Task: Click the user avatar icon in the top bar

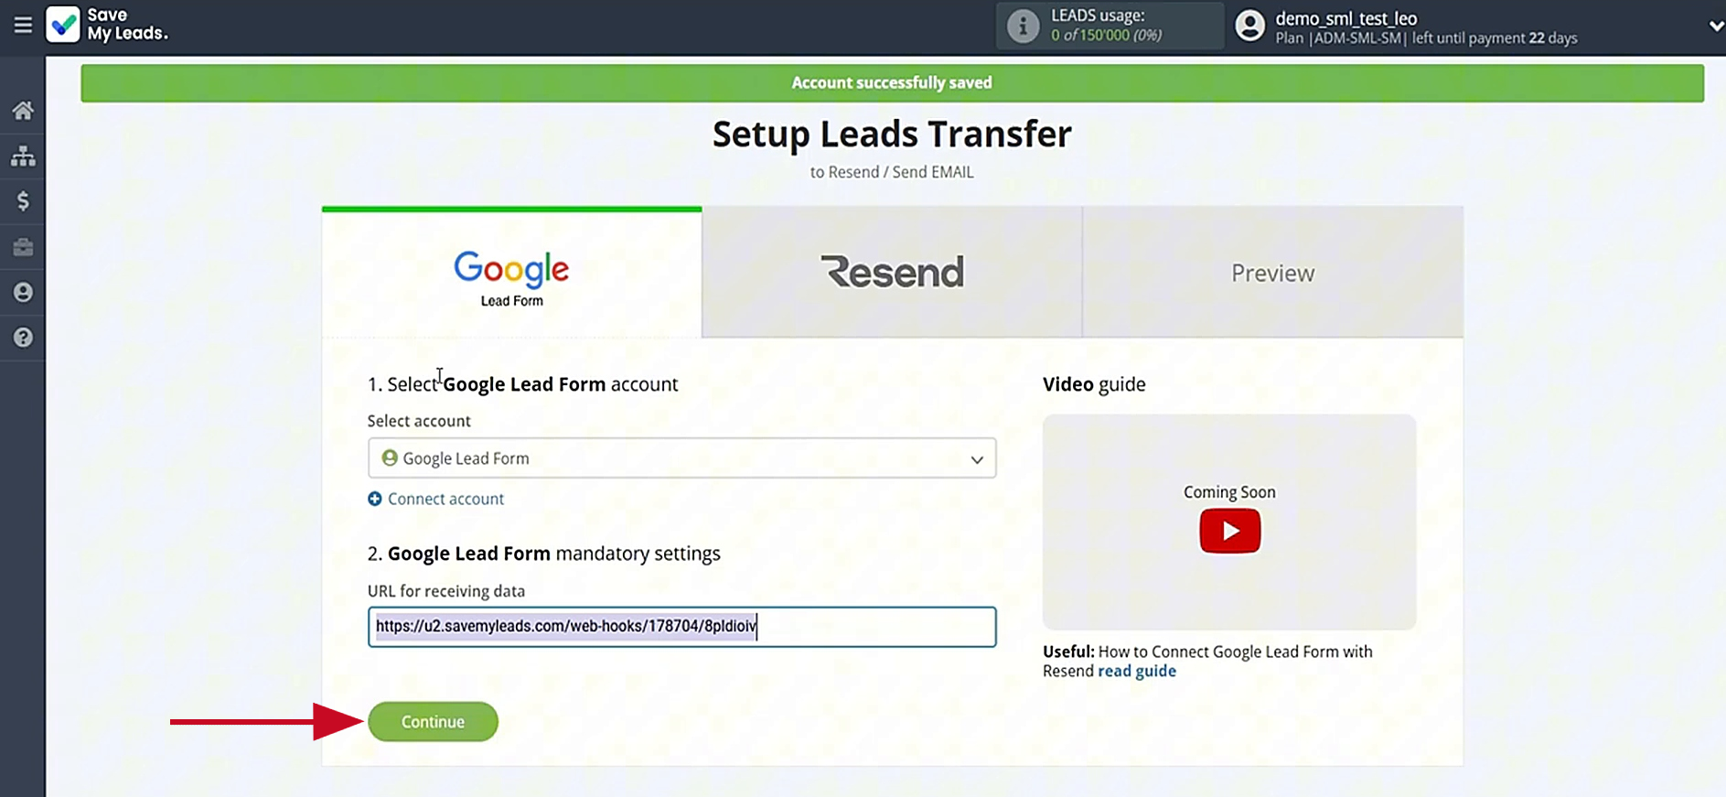Action: pyautogui.click(x=1249, y=26)
